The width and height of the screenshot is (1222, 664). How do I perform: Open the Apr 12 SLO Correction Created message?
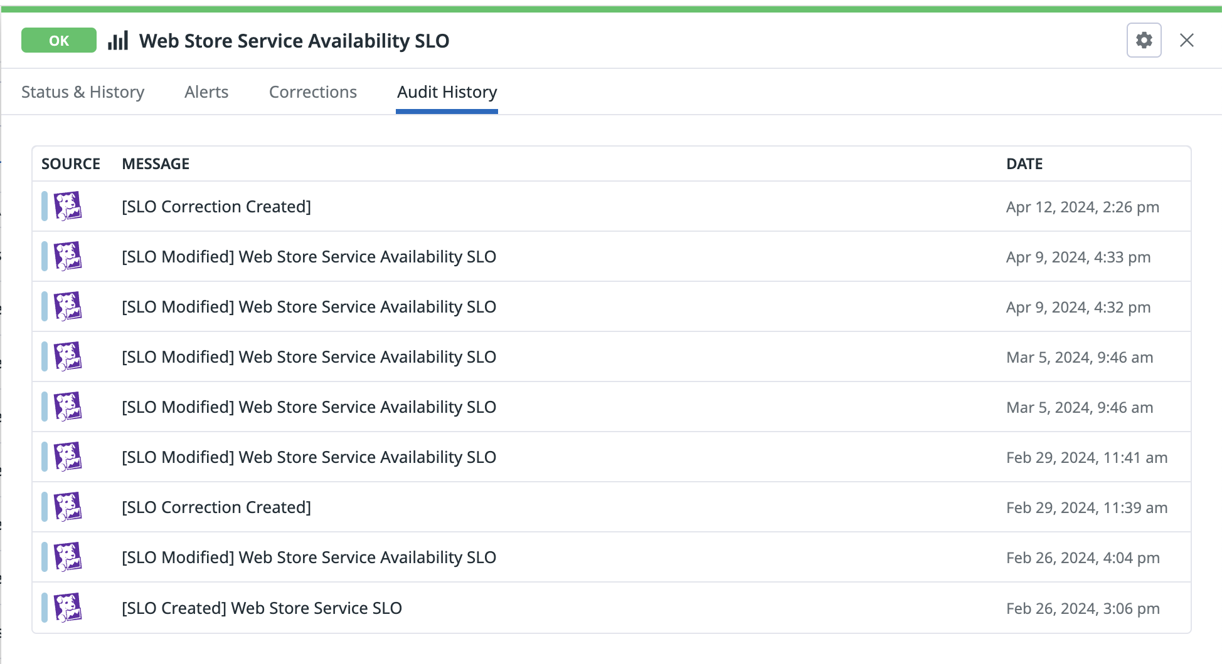216,207
